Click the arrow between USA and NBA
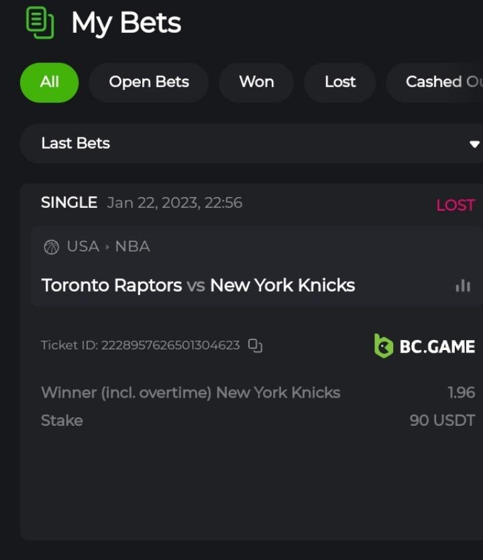This screenshot has height=560, width=483. tap(107, 247)
